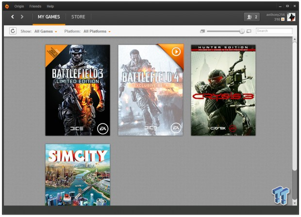Click the Origin logo icon
Screen dimensions: 301x217
coord(7,6)
